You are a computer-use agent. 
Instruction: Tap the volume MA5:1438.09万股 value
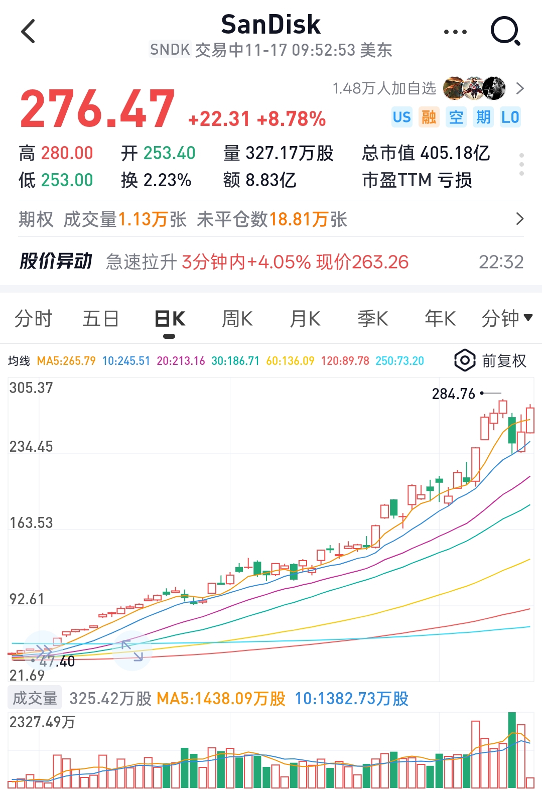click(x=221, y=698)
